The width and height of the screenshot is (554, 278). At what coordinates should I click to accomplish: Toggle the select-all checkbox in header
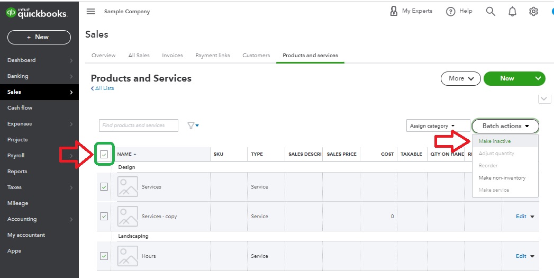click(x=104, y=155)
